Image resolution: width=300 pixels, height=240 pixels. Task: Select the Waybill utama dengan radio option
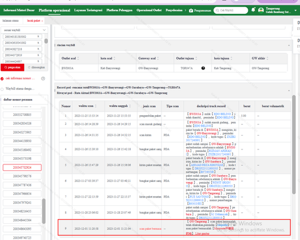(2, 89)
